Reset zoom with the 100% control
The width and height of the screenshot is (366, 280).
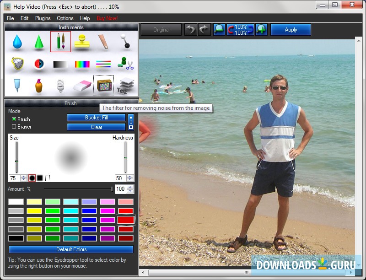coord(241,29)
